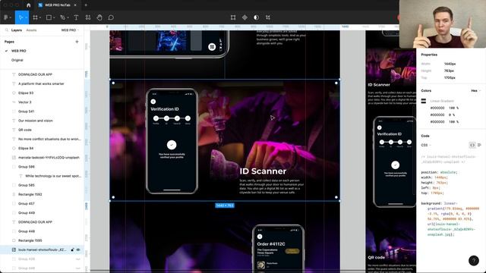Switch code view to code icon
The image size is (486, 273).
point(472,145)
